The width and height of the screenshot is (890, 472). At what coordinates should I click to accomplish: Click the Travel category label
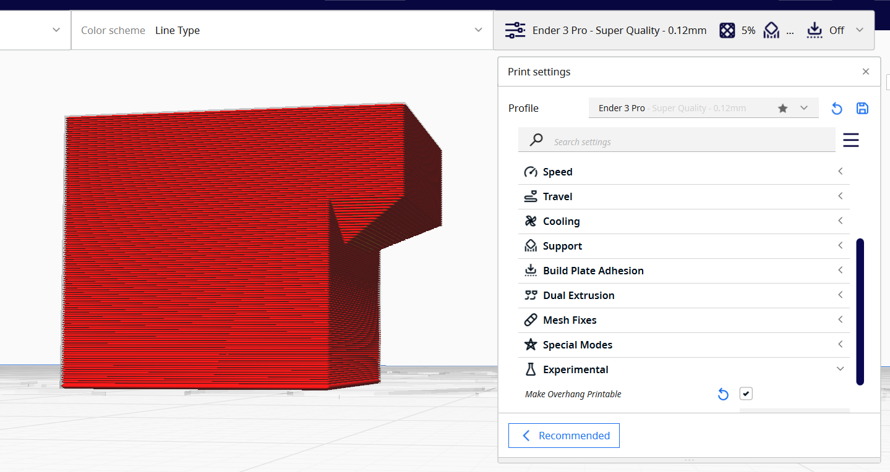pos(558,196)
